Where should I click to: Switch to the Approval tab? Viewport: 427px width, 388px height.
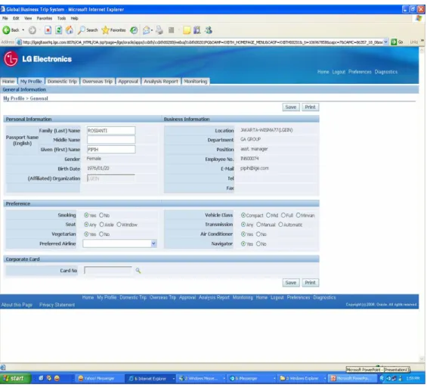click(x=128, y=82)
